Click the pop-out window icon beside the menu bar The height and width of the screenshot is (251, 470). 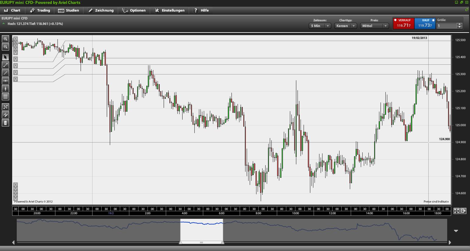(467, 10)
